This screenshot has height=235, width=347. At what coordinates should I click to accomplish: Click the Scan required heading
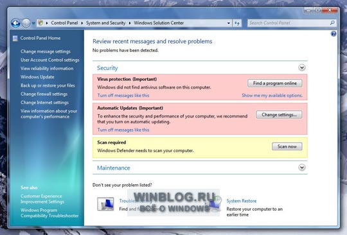coord(112,143)
